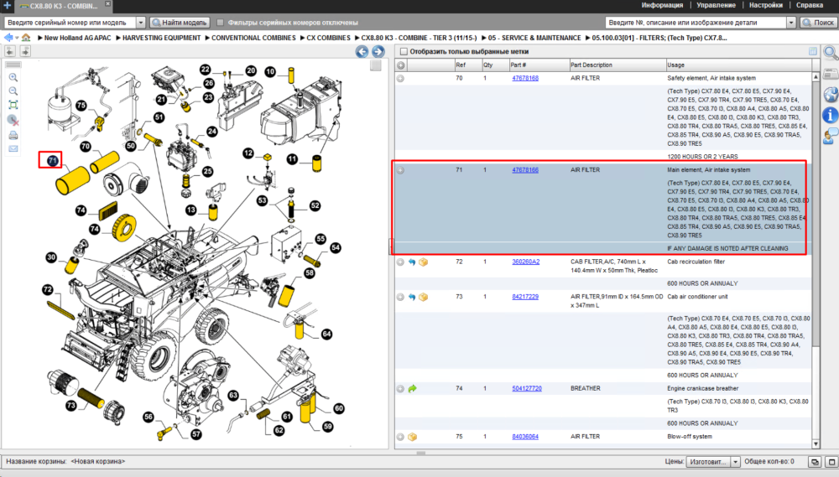839x477 pixels.
Task: Click the add-all plus in the table header
Action: (x=401, y=65)
